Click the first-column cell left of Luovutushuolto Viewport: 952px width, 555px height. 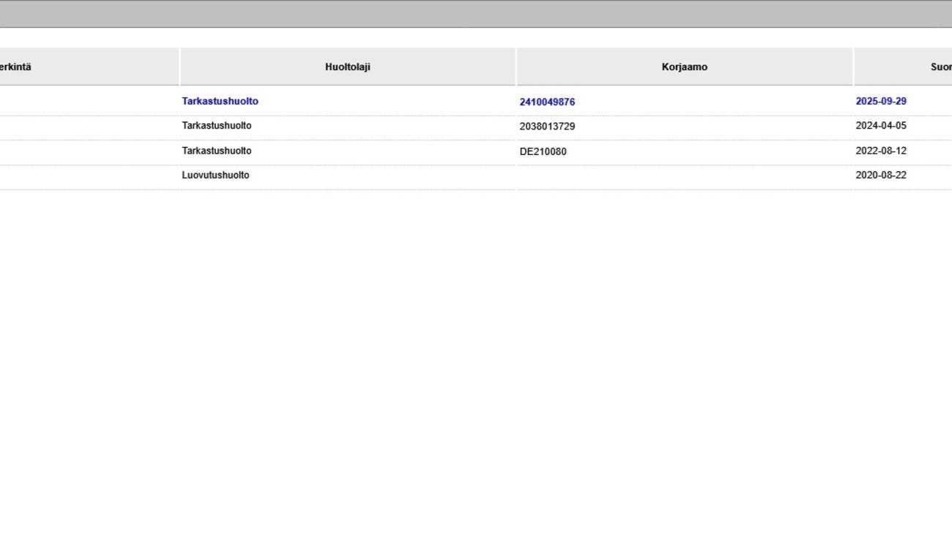point(88,176)
